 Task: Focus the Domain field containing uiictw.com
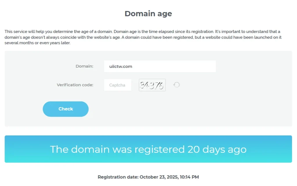tap(160, 66)
